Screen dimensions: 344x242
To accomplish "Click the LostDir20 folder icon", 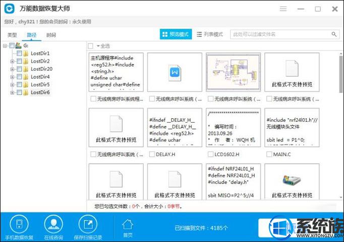I will click(x=26, y=69).
